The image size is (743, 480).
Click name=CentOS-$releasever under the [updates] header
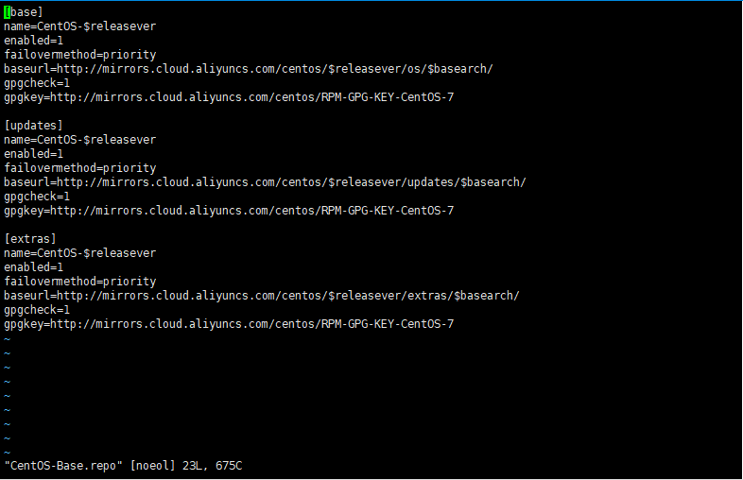(x=79, y=140)
